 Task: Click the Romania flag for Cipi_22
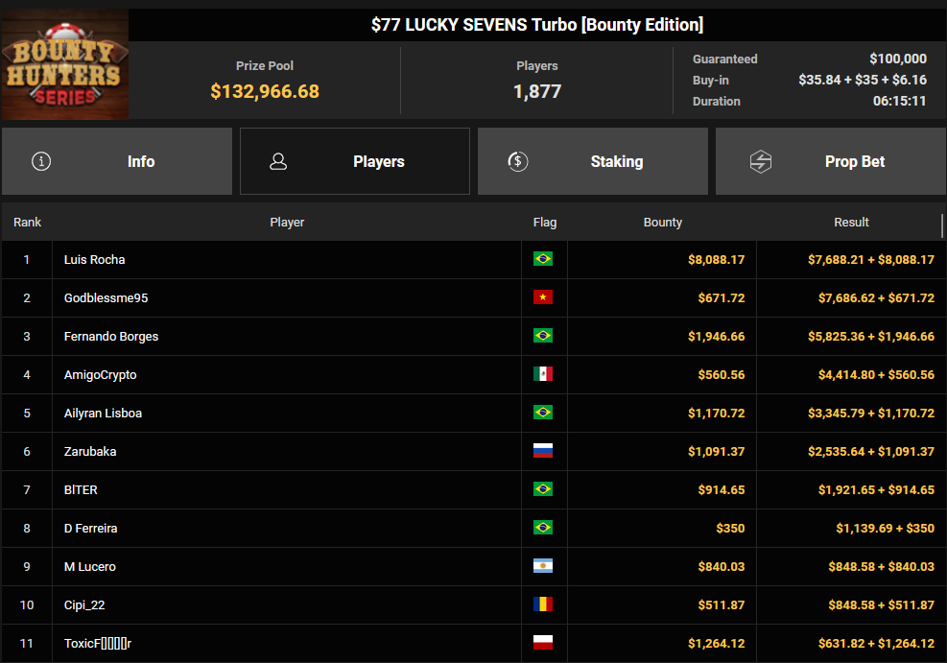pos(543,604)
